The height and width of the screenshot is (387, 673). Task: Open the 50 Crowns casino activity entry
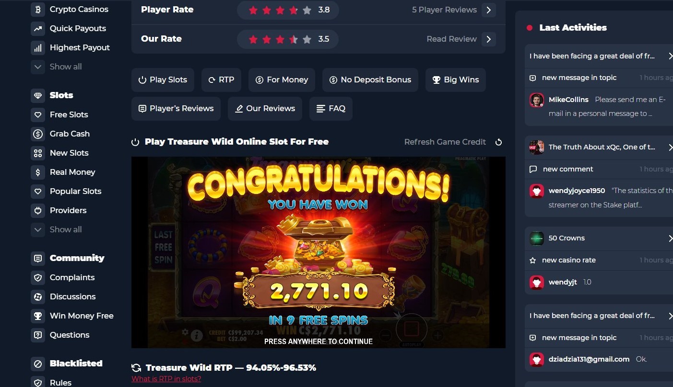(x=600, y=238)
